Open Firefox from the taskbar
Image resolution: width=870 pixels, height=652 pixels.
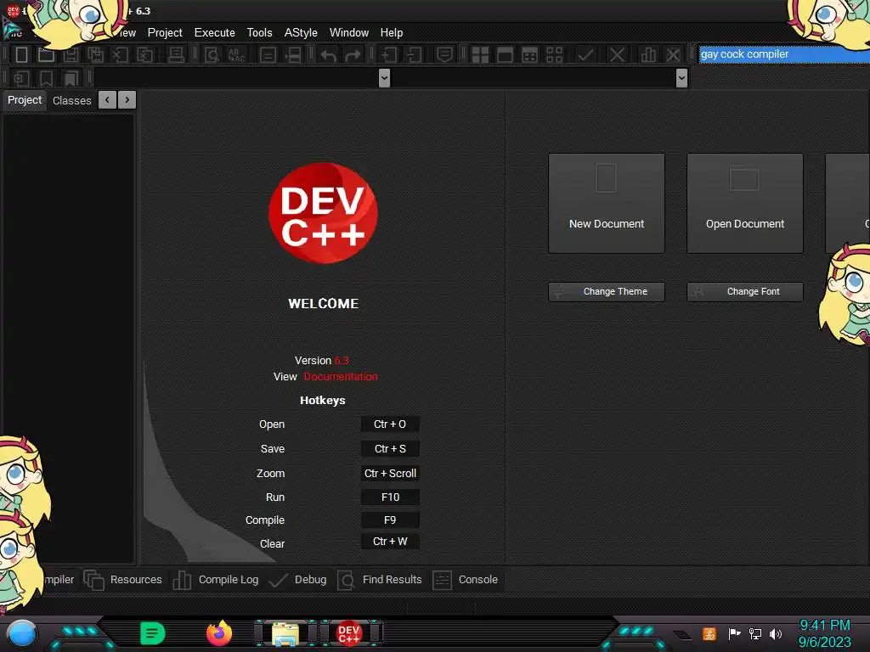tap(219, 633)
